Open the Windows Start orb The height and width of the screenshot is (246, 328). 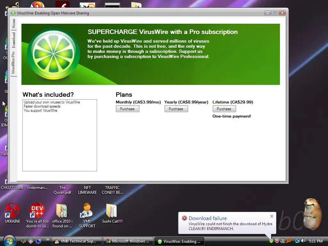click(9, 241)
